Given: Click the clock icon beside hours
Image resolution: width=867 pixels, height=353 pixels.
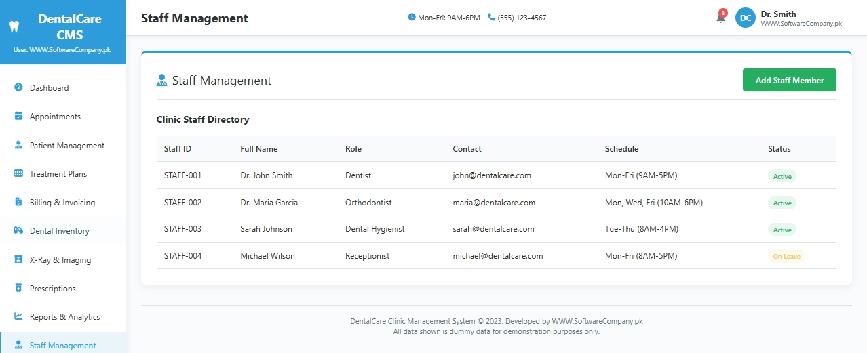Looking at the screenshot, I should [x=412, y=18].
